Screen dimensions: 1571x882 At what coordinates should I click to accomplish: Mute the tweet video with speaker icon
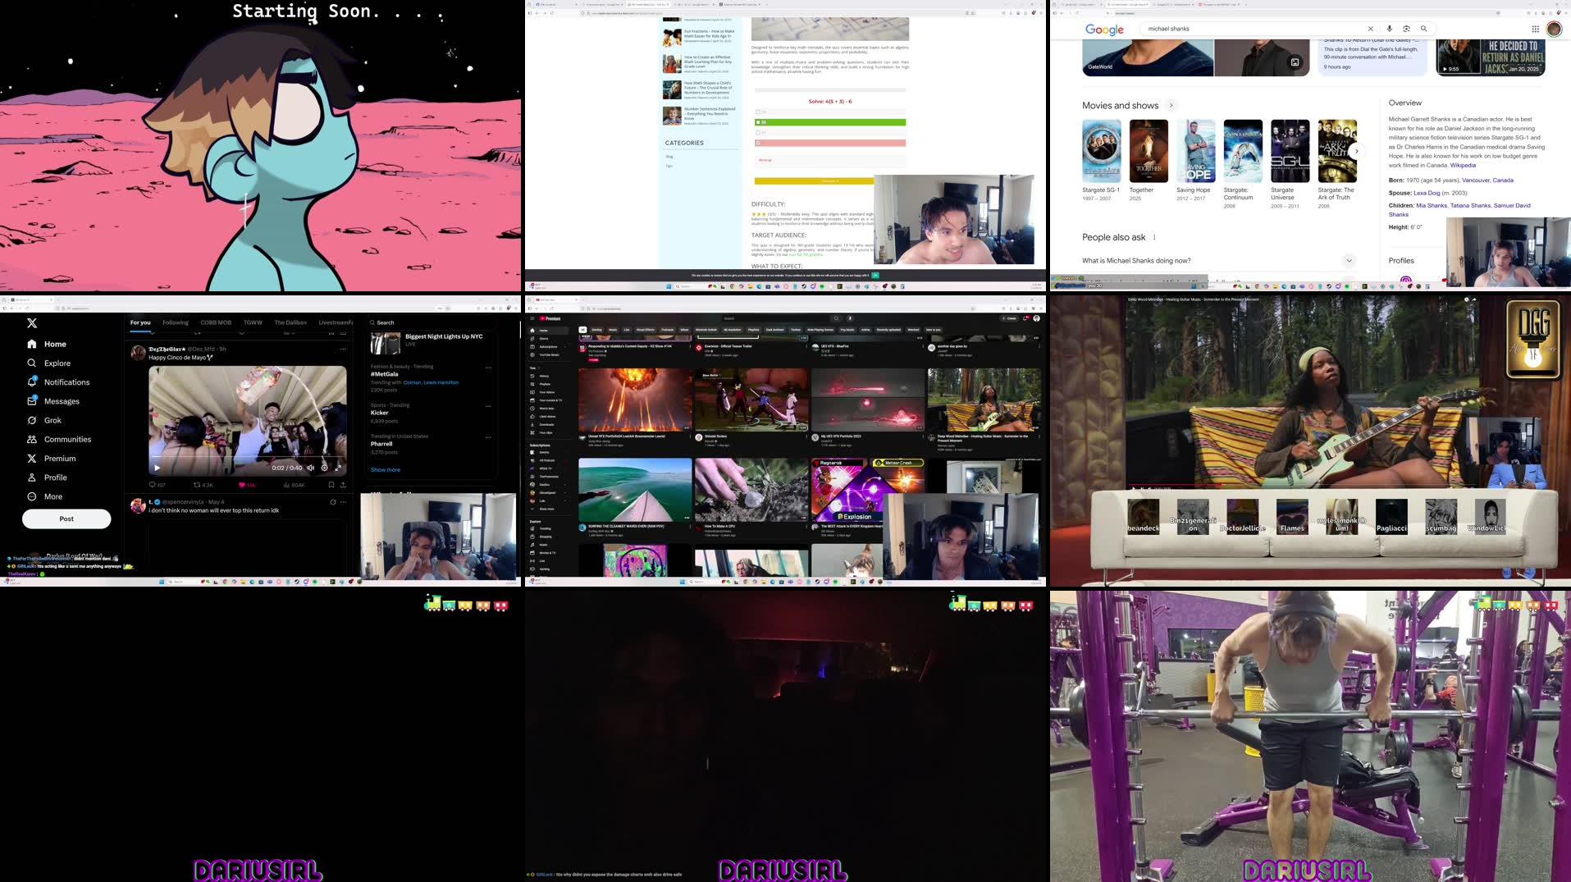[311, 468]
